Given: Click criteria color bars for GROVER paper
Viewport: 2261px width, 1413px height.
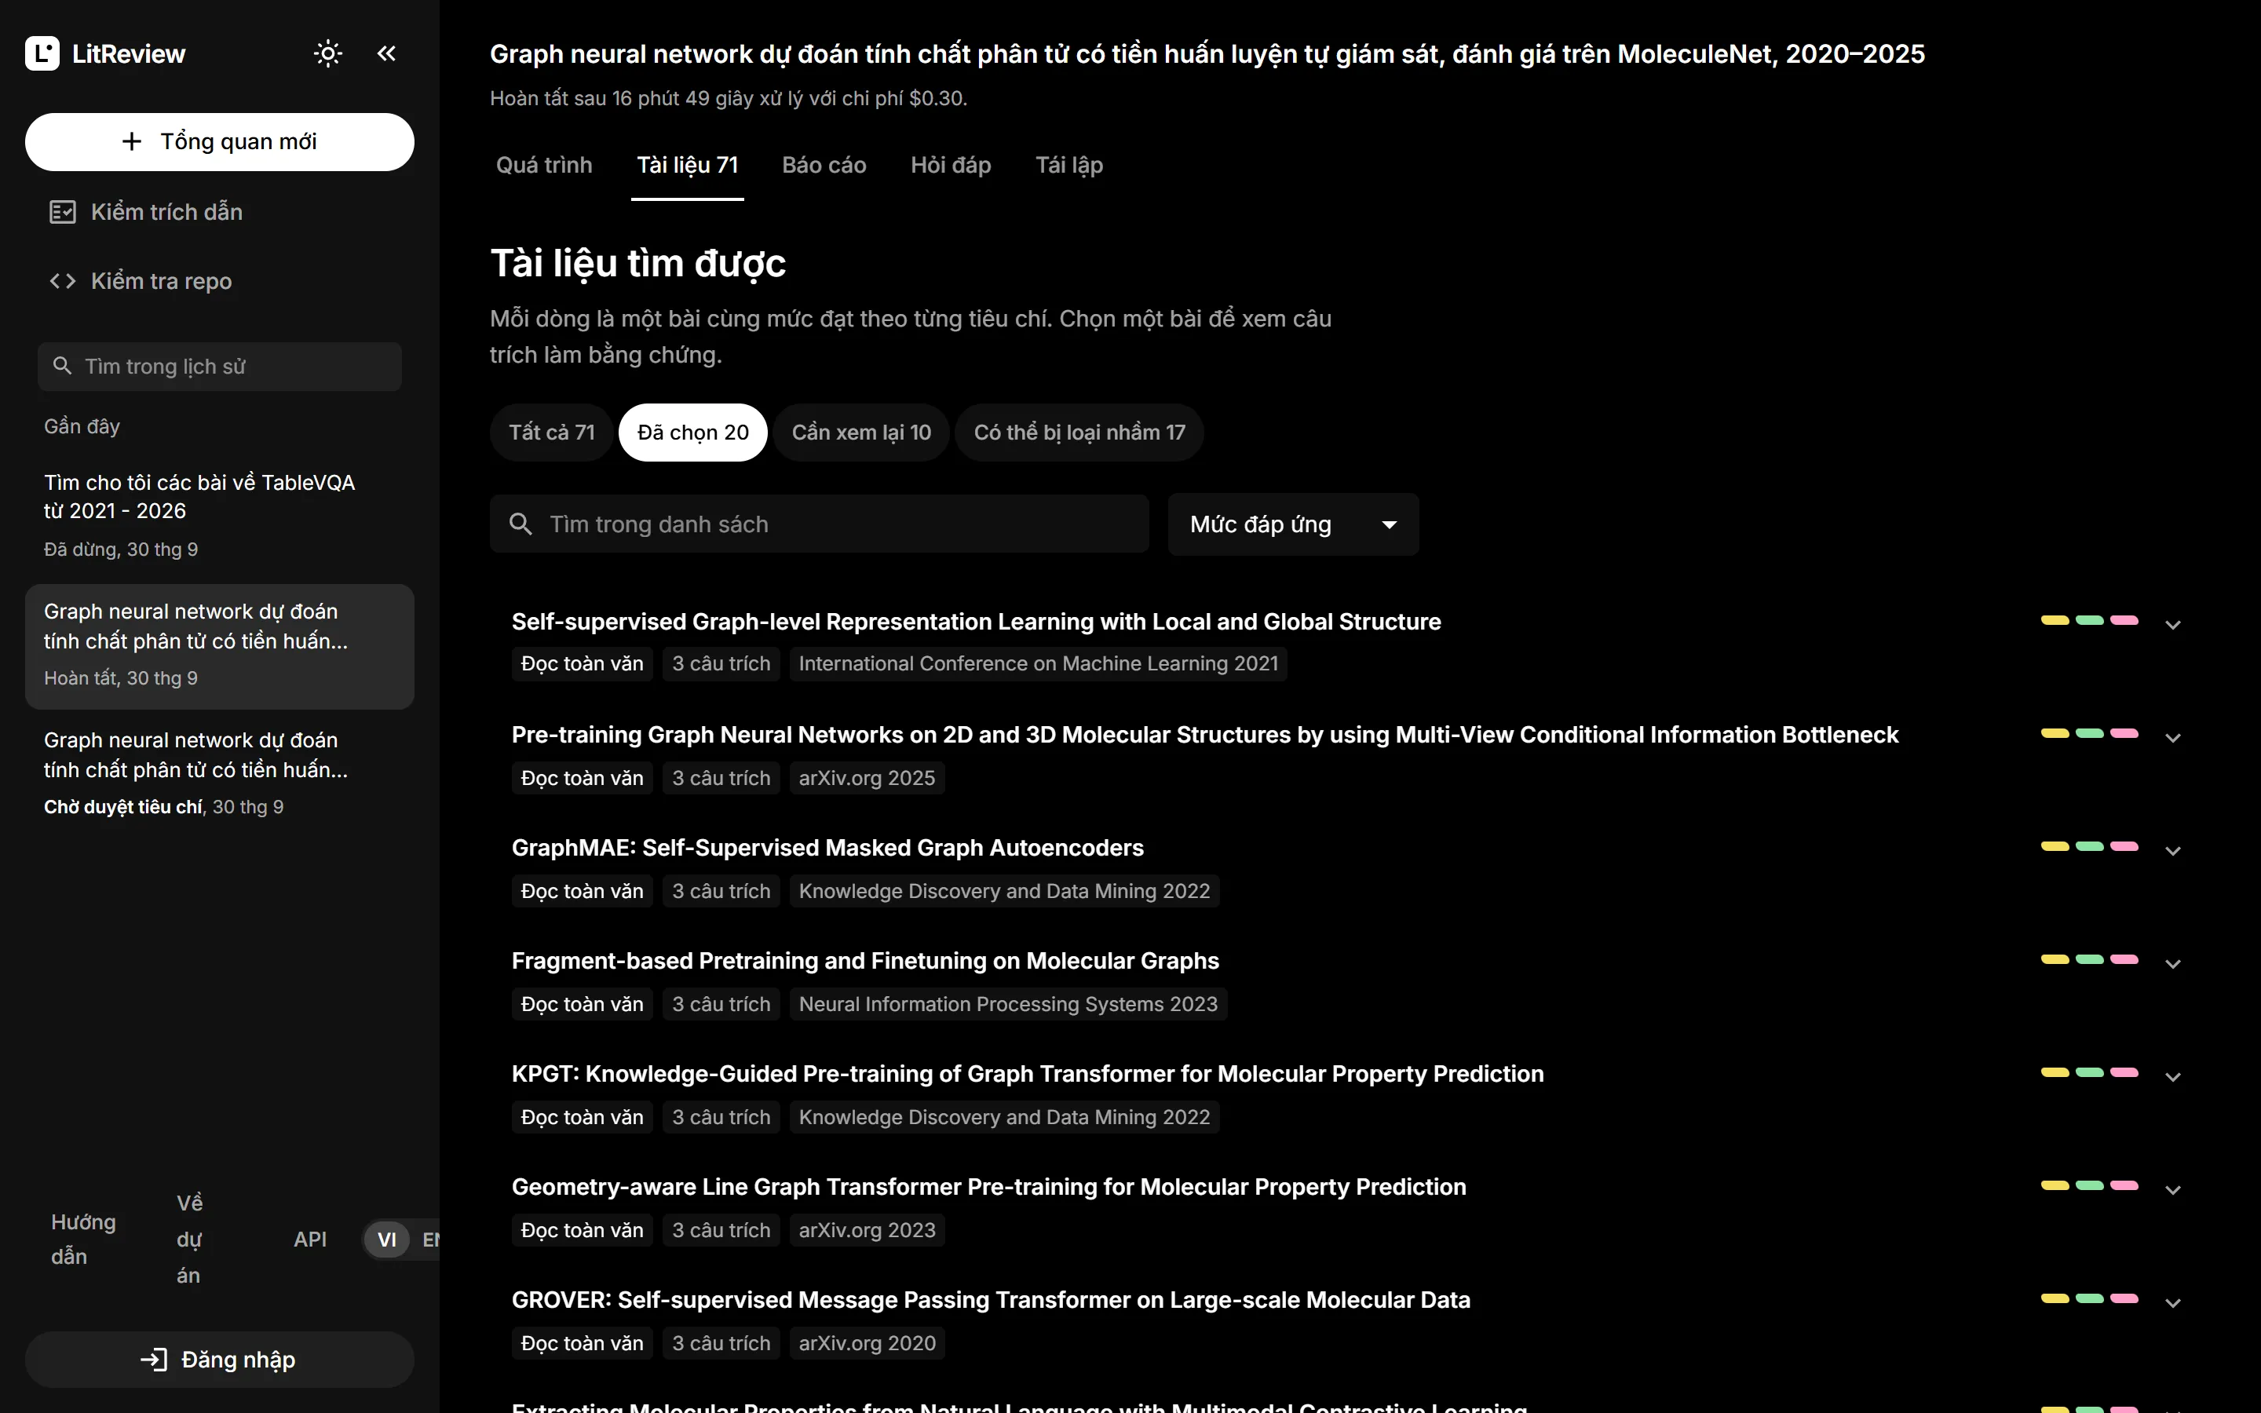Looking at the screenshot, I should [2090, 1299].
